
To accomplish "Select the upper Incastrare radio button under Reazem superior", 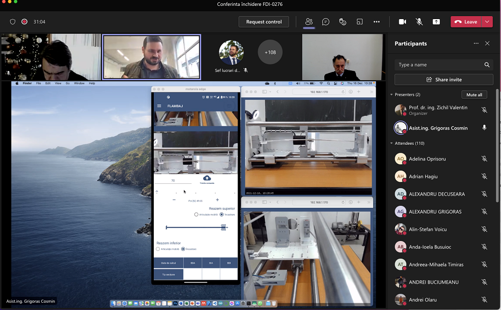I will (222, 214).
